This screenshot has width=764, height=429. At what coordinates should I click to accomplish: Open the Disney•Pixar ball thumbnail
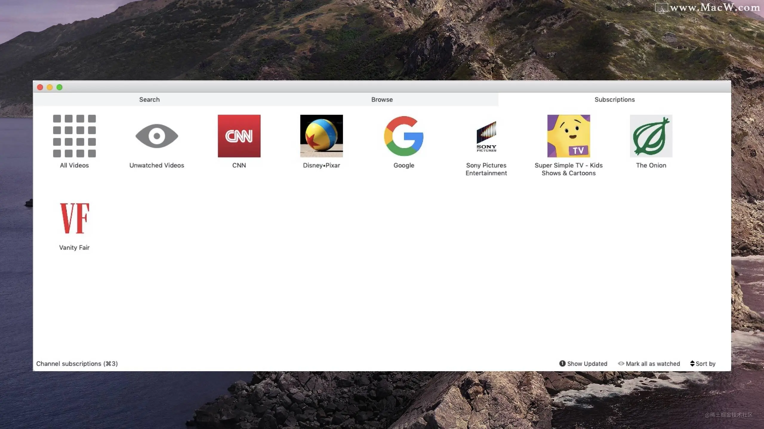[321, 136]
